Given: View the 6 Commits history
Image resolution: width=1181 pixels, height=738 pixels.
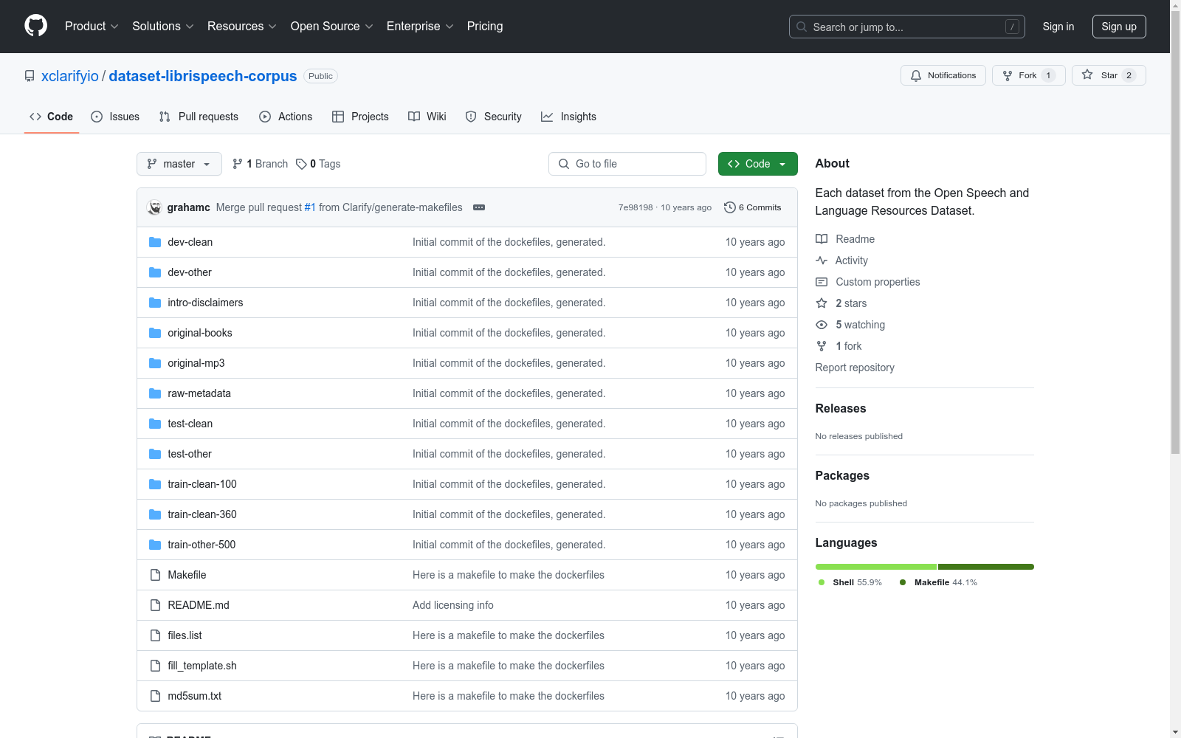Looking at the screenshot, I should pyautogui.click(x=753, y=207).
